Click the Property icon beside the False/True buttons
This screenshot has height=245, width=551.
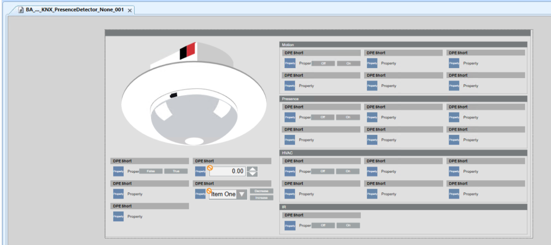click(119, 172)
